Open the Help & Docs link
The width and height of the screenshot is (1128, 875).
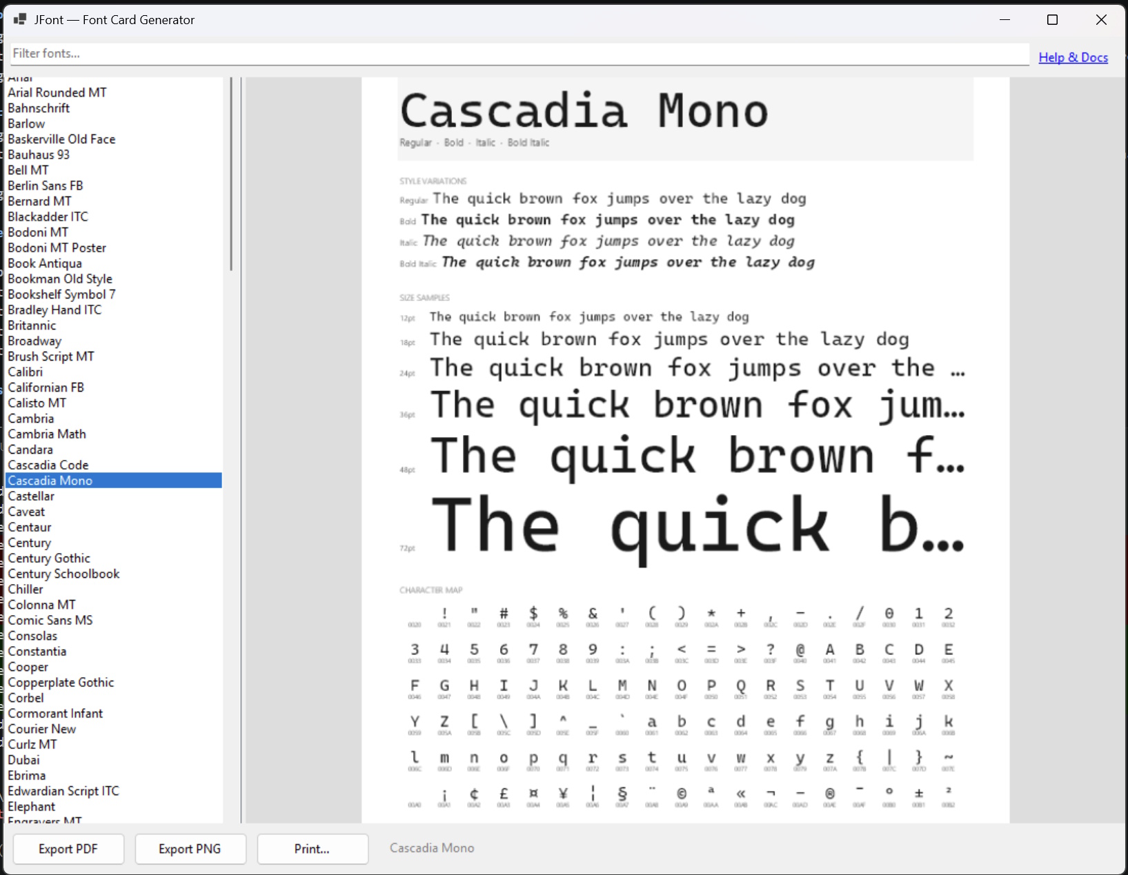1073,57
